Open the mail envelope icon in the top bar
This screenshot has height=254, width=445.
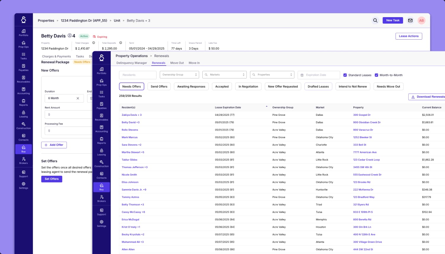coord(410,20)
